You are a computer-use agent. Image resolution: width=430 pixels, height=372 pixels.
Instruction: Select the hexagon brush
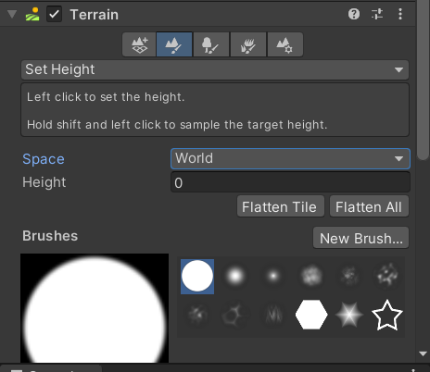click(311, 315)
